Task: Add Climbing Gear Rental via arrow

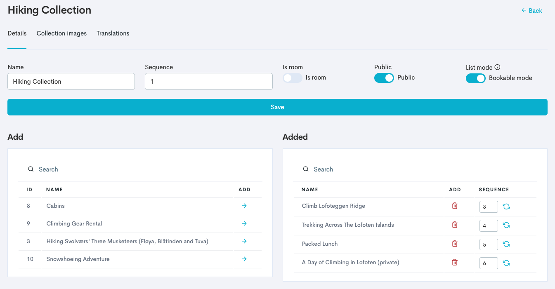Action: point(244,223)
